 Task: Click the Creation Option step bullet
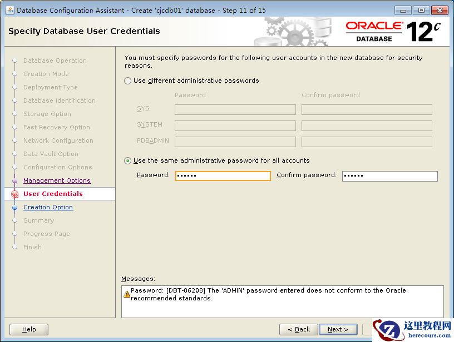point(15,208)
